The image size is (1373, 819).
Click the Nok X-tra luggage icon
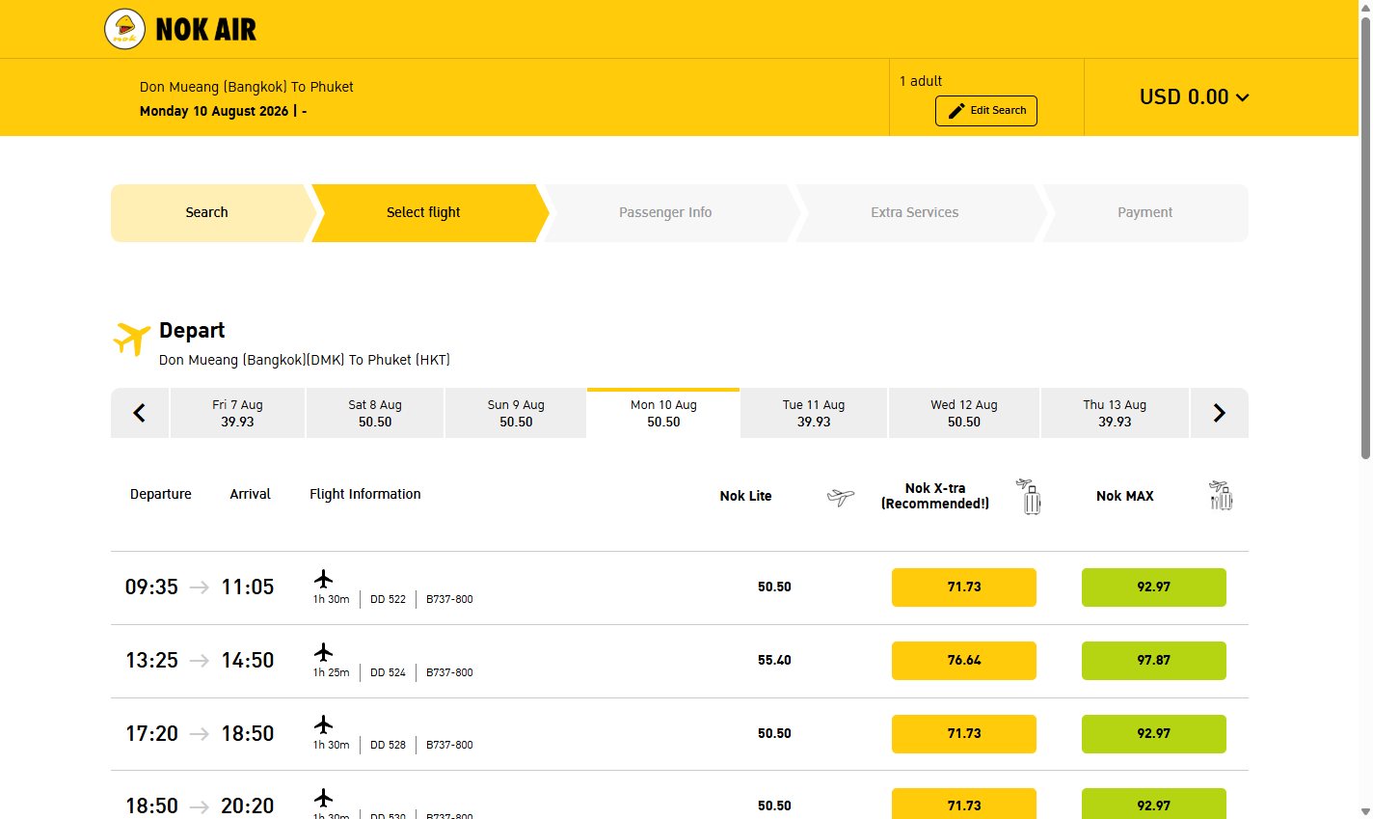coord(1030,496)
